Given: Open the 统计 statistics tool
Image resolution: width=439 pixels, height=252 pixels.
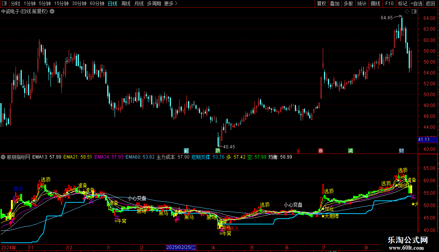Looking at the screenshot, I should click(x=361, y=3).
